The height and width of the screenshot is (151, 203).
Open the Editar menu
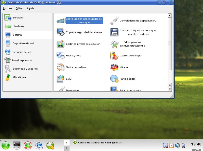[19, 8]
